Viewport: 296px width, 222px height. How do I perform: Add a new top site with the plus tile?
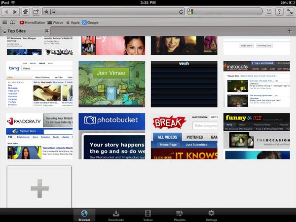39,187
